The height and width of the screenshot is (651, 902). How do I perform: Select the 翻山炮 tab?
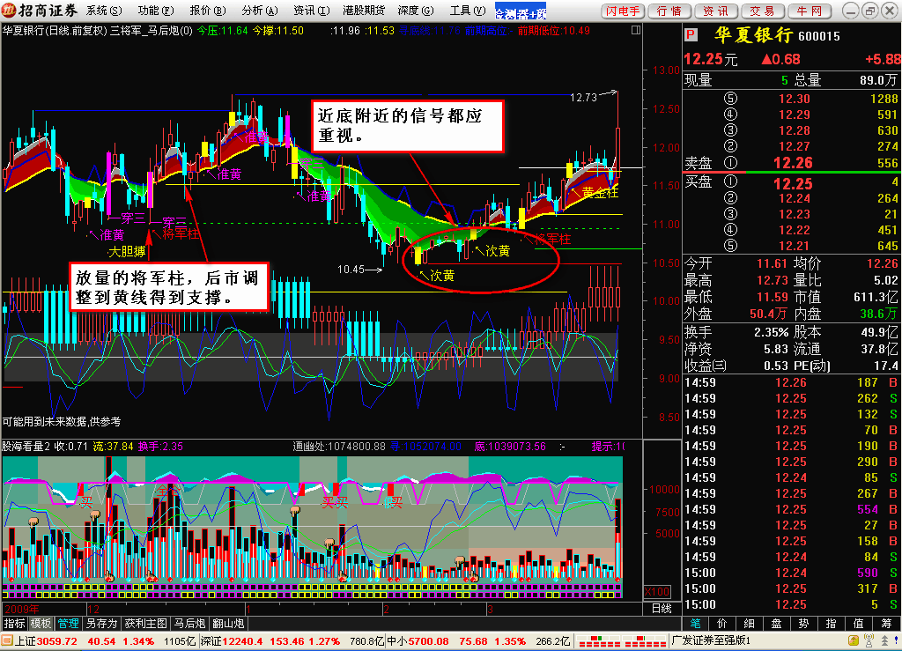(x=228, y=624)
